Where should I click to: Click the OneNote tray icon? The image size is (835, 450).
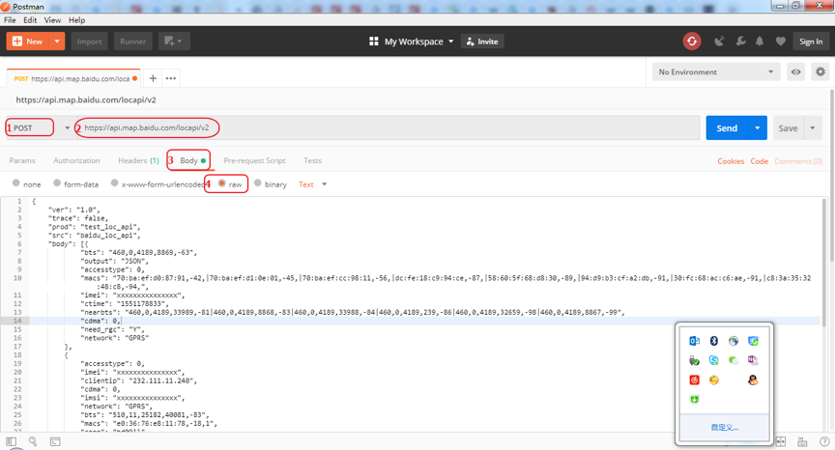(753, 360)
